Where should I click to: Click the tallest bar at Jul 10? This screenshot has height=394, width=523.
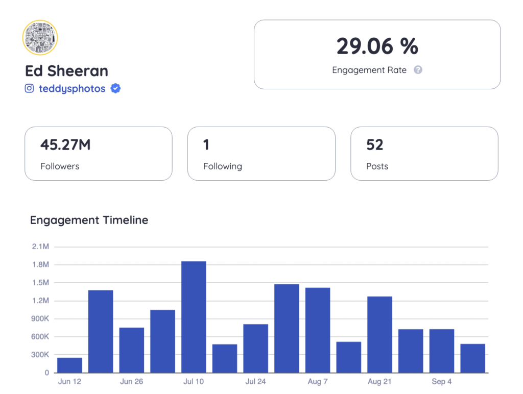194,317
